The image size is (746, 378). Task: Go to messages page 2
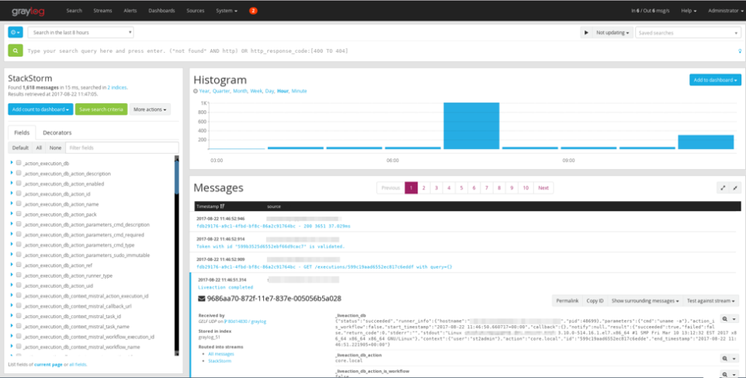(x=423, y=188)
